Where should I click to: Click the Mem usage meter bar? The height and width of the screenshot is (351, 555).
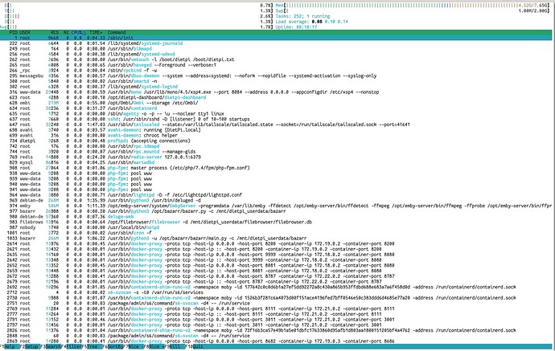413,6
